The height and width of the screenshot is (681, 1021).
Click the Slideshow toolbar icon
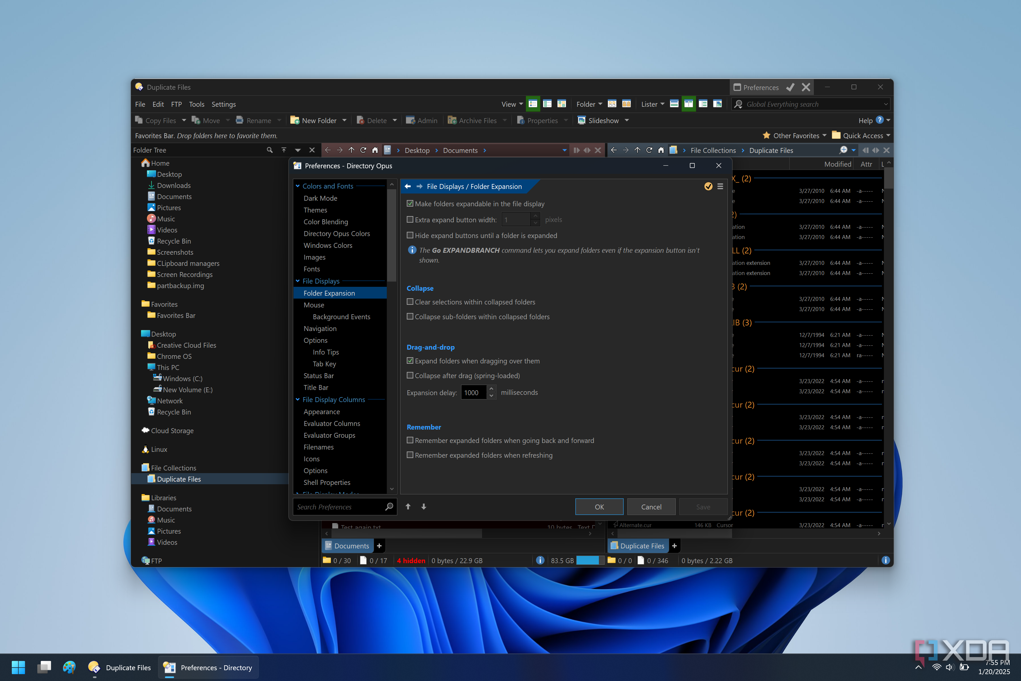click(x=581, y=120)
